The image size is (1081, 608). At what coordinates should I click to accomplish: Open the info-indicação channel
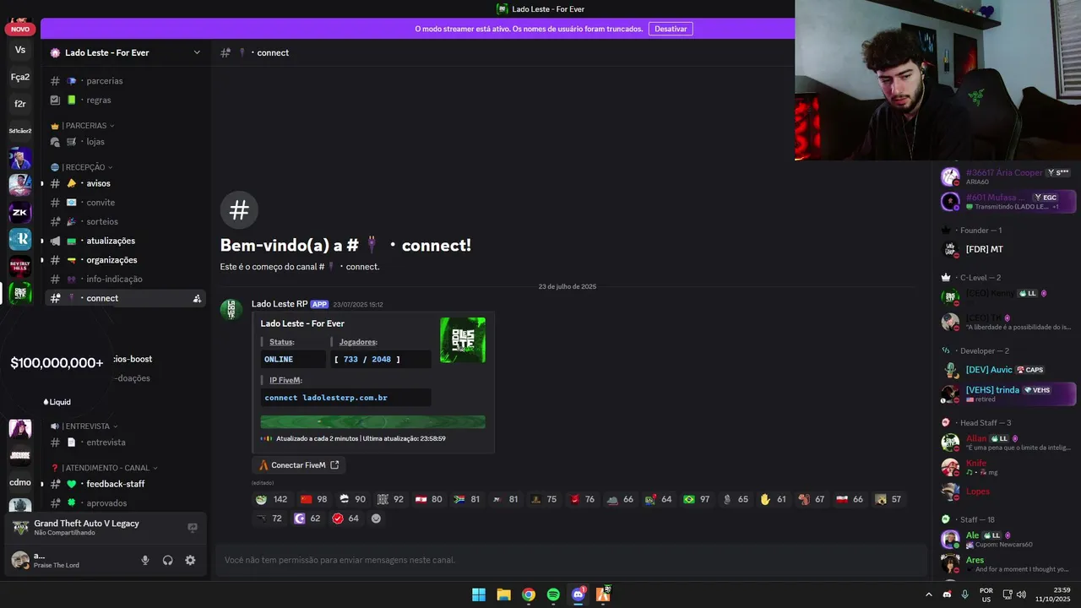[126, 279]
